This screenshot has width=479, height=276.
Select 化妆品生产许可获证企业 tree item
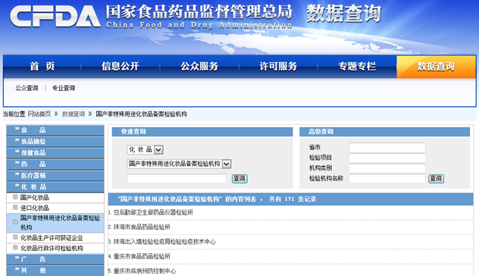[52, 238]
